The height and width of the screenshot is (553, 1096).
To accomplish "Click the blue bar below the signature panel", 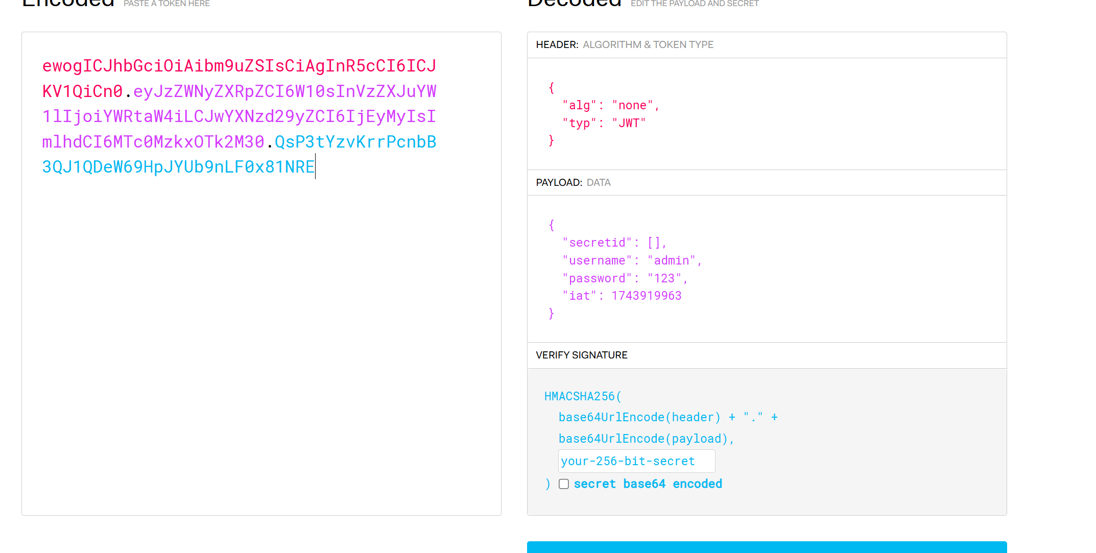I will coord(766,547).
